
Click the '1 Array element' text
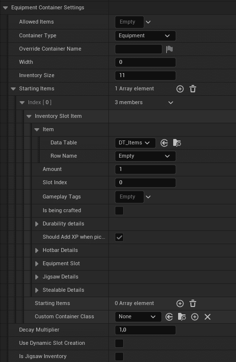pyautogui.click(x=134, y=89)
